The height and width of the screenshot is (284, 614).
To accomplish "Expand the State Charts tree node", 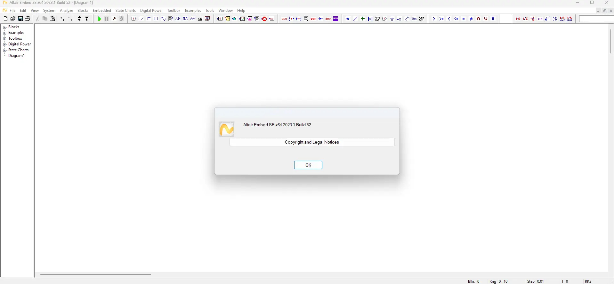I will click(x=5, y=50).
